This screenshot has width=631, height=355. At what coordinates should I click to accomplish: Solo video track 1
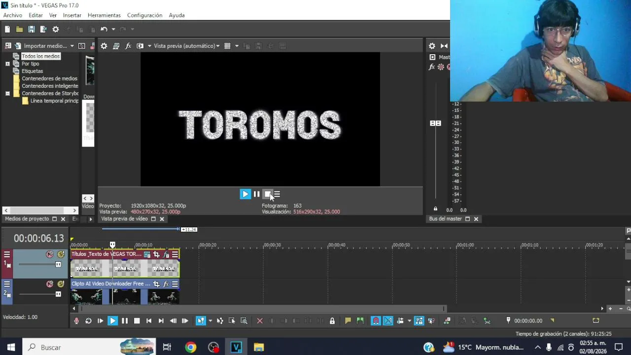(x=61, y=254)
